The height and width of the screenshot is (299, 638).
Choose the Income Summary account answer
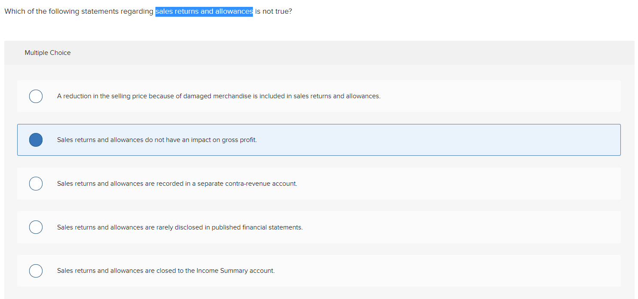pos(166,271)
